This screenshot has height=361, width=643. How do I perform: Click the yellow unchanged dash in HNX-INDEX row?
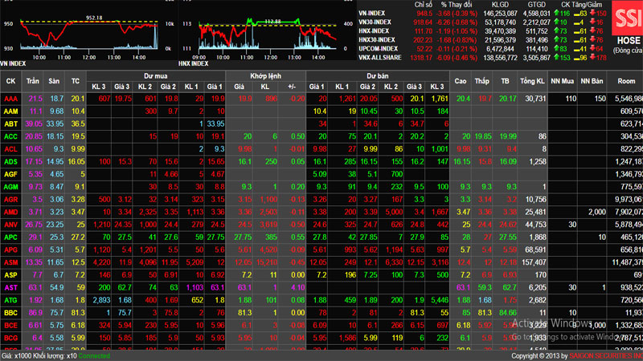[x=574, y=32]
